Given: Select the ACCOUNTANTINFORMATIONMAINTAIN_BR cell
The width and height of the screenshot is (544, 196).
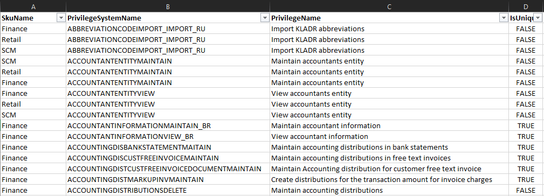Looking at the screenshot, I should [x=168, y=125].
